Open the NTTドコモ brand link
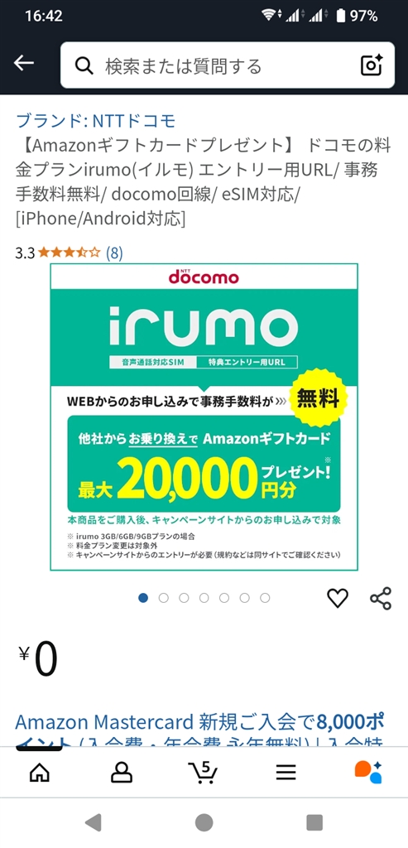The image size is (408, 848). point(96,120)
